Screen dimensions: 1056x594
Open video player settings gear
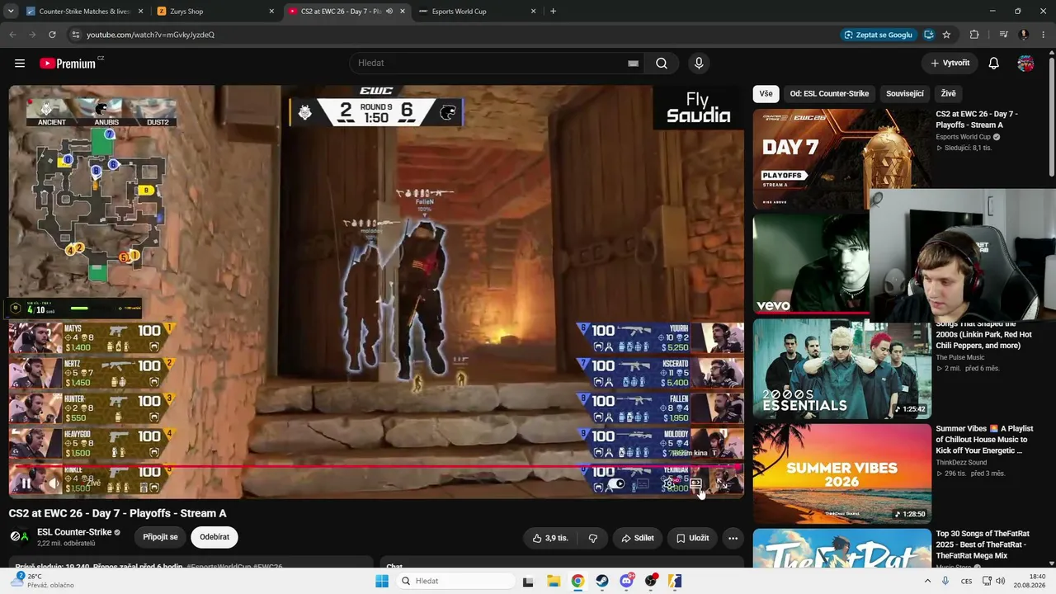(x=669, y=484)
